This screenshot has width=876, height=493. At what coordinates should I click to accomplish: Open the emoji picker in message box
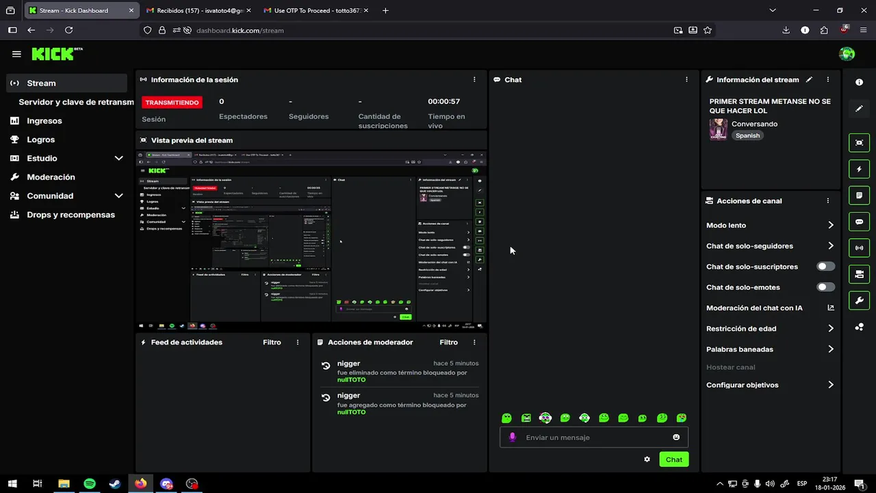(x=676, y=438)
